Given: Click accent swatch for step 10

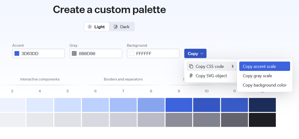Looking at the screenshot, I should (x=207, y=105).
